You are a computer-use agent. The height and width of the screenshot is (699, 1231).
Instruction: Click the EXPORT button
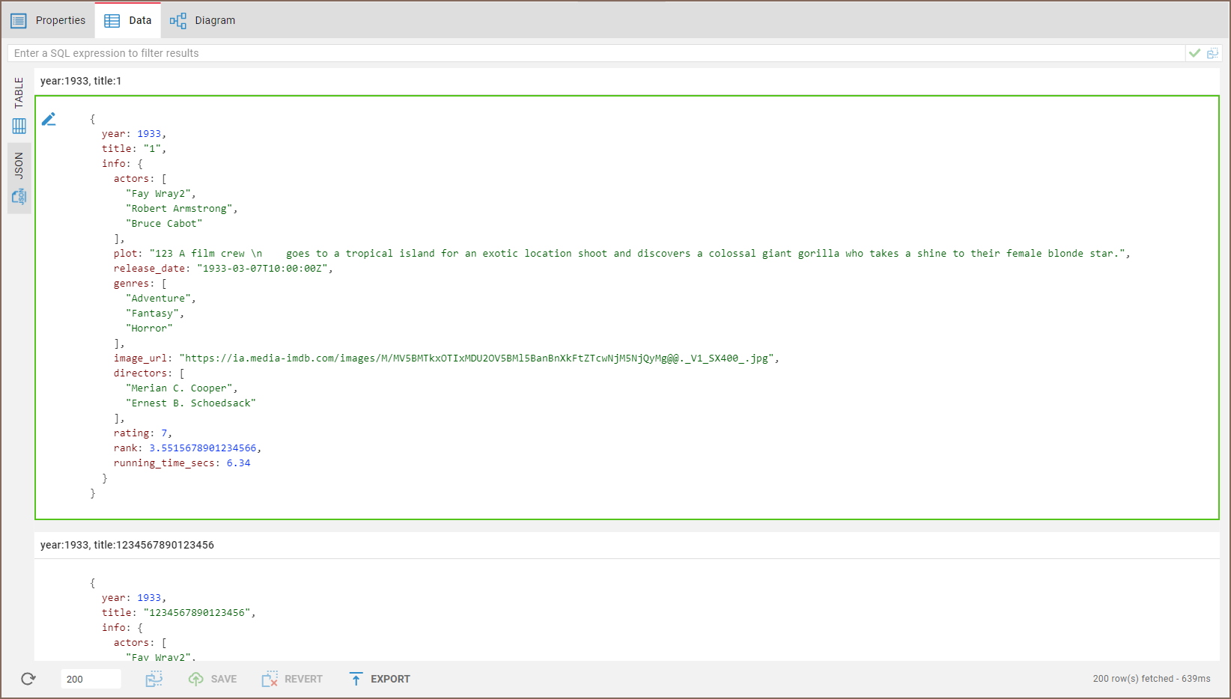(380, 679)
